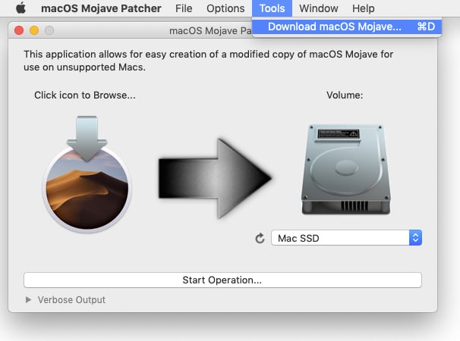Click the 'Click icon to Browse...' label
This screenshot has height=341, width=460.
click(x=85, y=95)
